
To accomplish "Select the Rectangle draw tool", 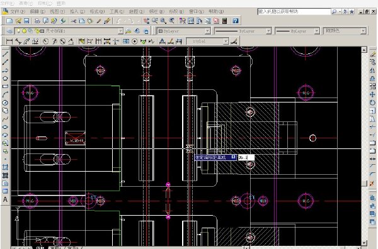I will coord(5,86).
